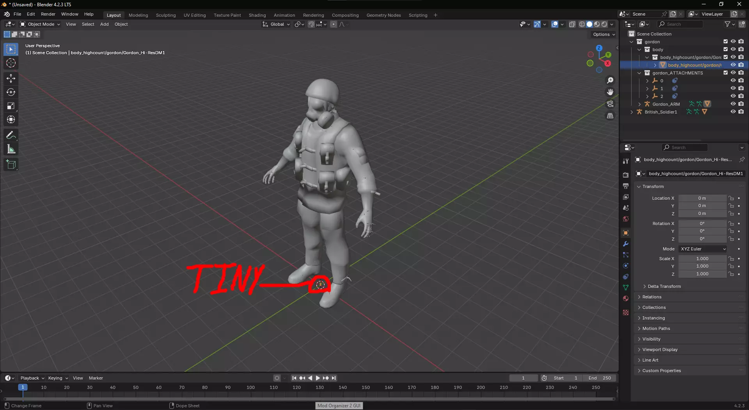Open the Object Data mesh tab
749x410 pixels.
626,288
